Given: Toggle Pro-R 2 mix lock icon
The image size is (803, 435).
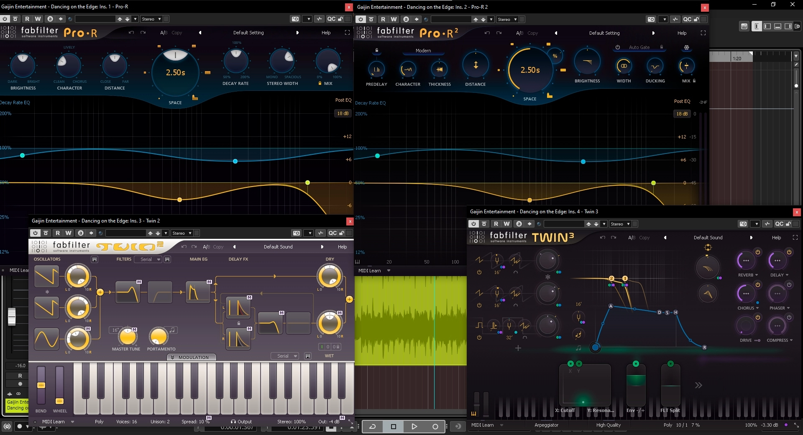Looking at the screenshot, I should click(694, 81).
